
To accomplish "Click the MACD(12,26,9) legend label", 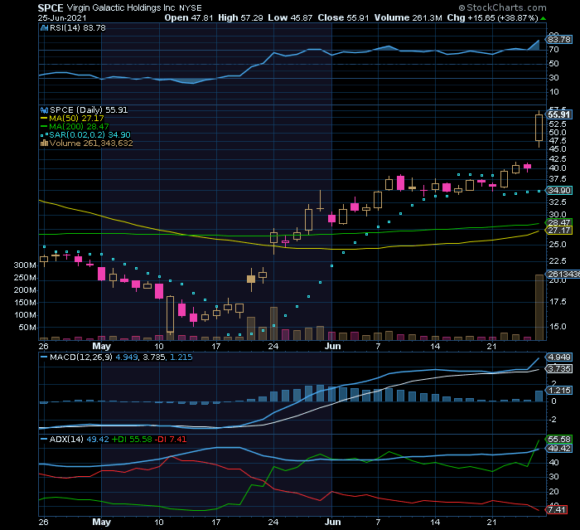I will pyautogui.click(x=81, y=357).
